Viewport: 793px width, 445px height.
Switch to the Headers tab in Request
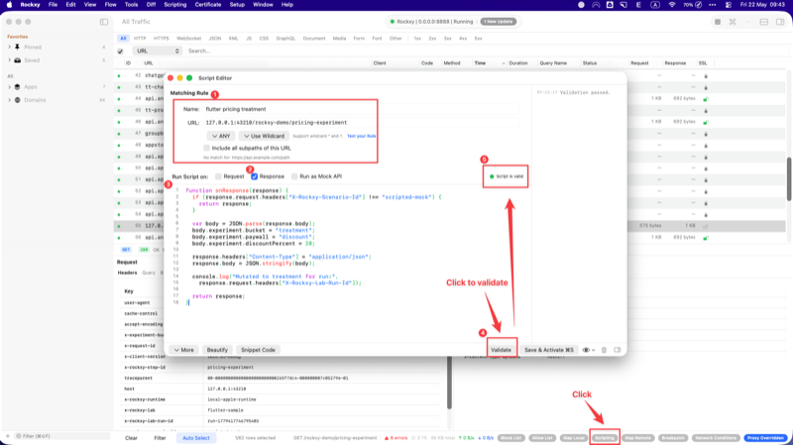127,273
